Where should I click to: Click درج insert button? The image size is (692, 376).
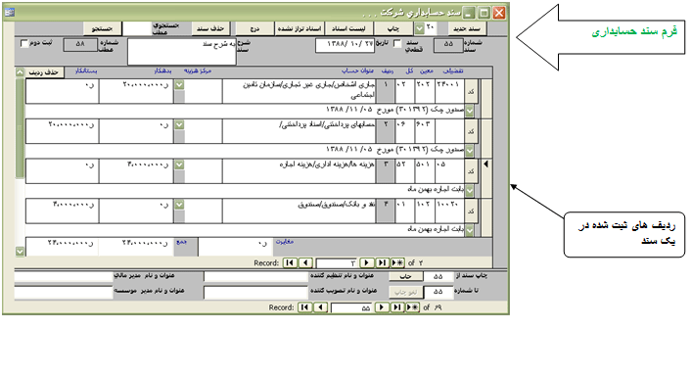pos(254,28)
